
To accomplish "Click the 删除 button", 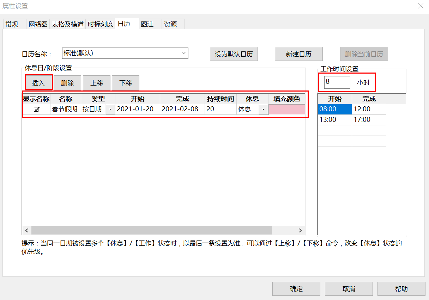I will tap(67, 83).
